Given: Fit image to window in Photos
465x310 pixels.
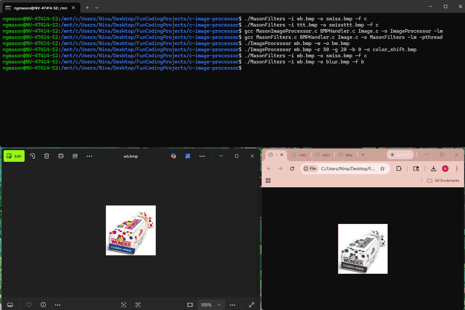Looking at the screenshot, I should tap(190, 305).
